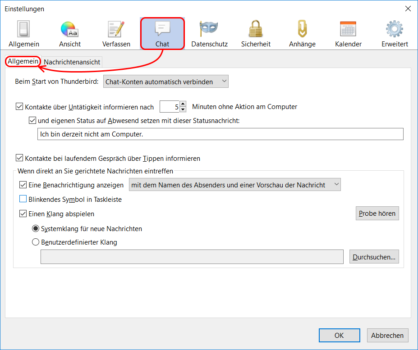Toggle Eine Benachrichtigung anzeigen checkbox
Image resolution: width=418 pixels, height=350 pixels.
[23, 185]
